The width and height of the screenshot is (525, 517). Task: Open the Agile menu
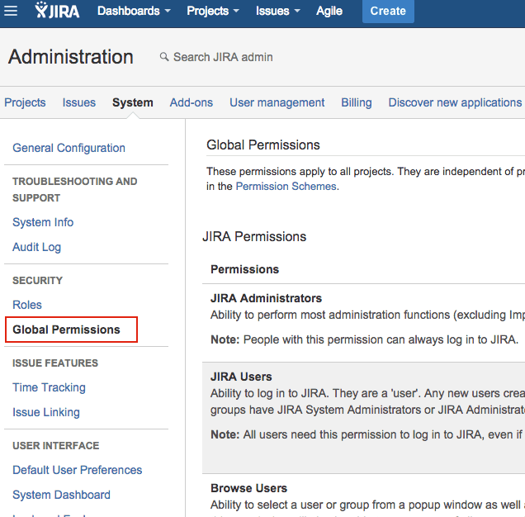pyautogui.click(x=329, y=11)
